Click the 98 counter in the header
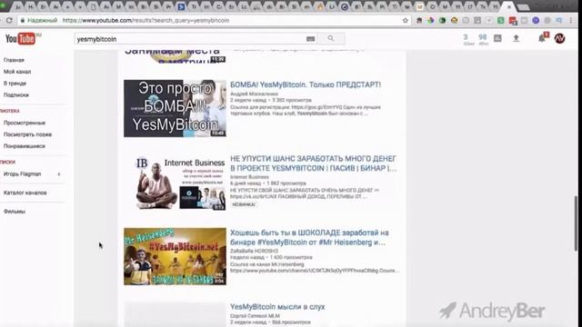The image size is (582, 327). [483, 39]
